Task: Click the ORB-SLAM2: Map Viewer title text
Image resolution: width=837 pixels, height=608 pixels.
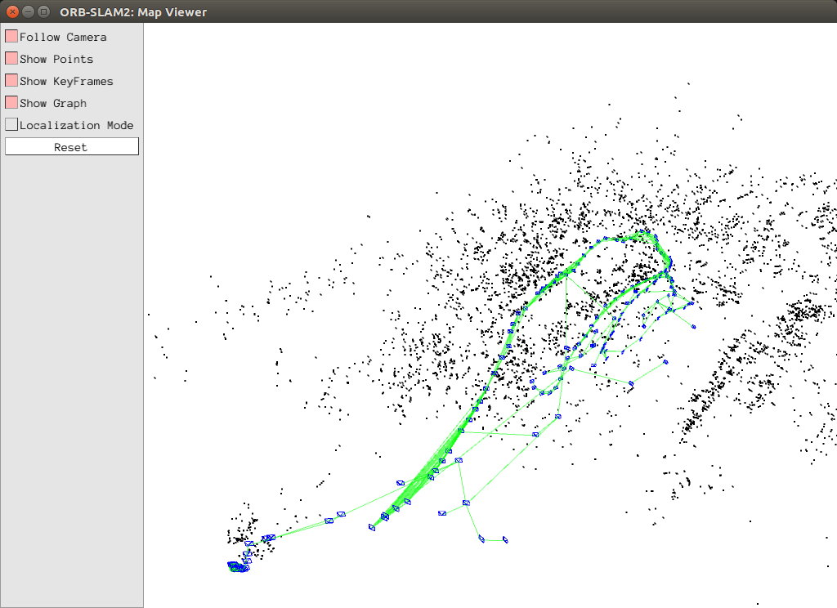Action: (x=133, y=12)
